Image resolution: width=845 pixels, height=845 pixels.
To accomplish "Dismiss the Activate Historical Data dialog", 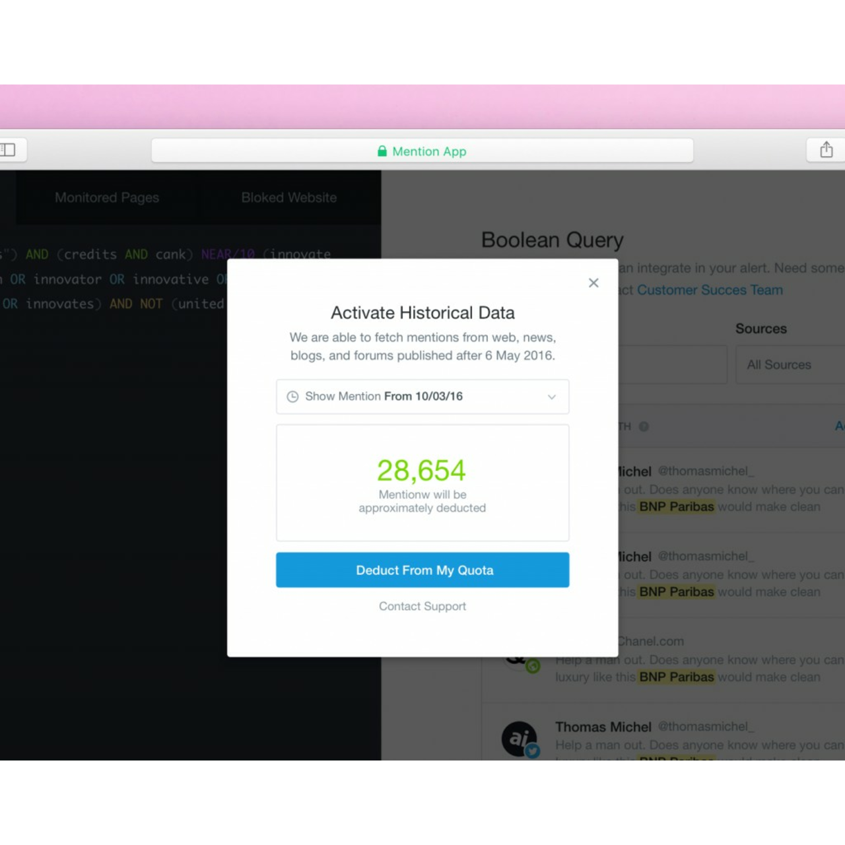I will [593, 283].
